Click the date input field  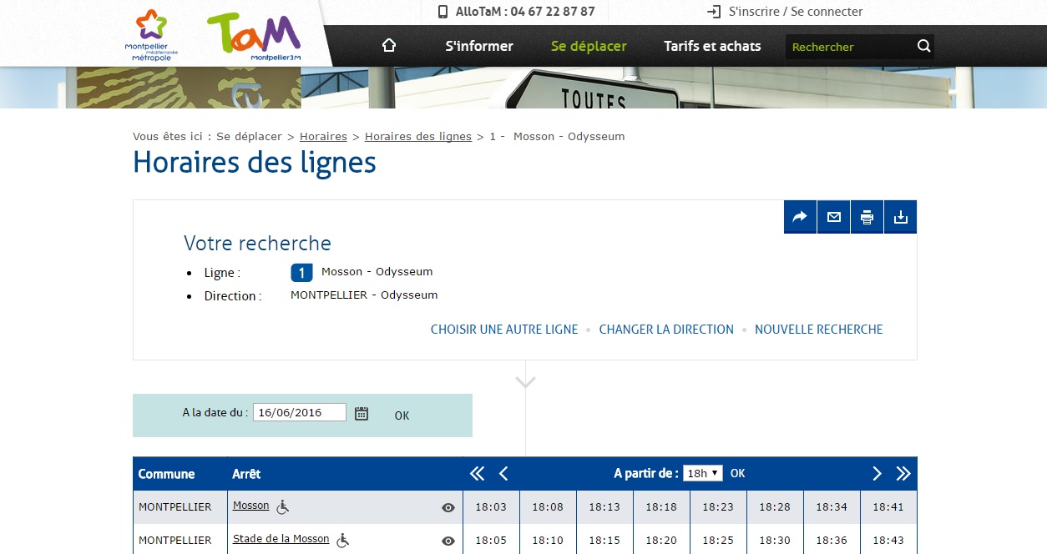point(299,412)
